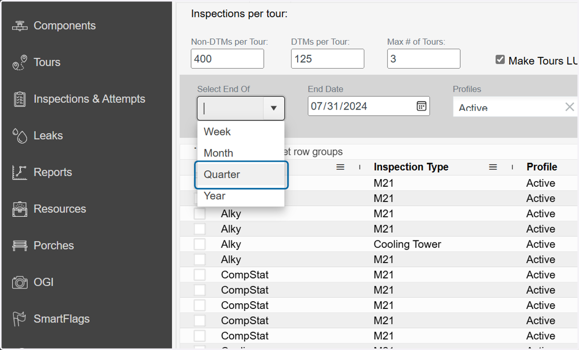
Task: Go to Components in sidebar
Action: [65, 26]
